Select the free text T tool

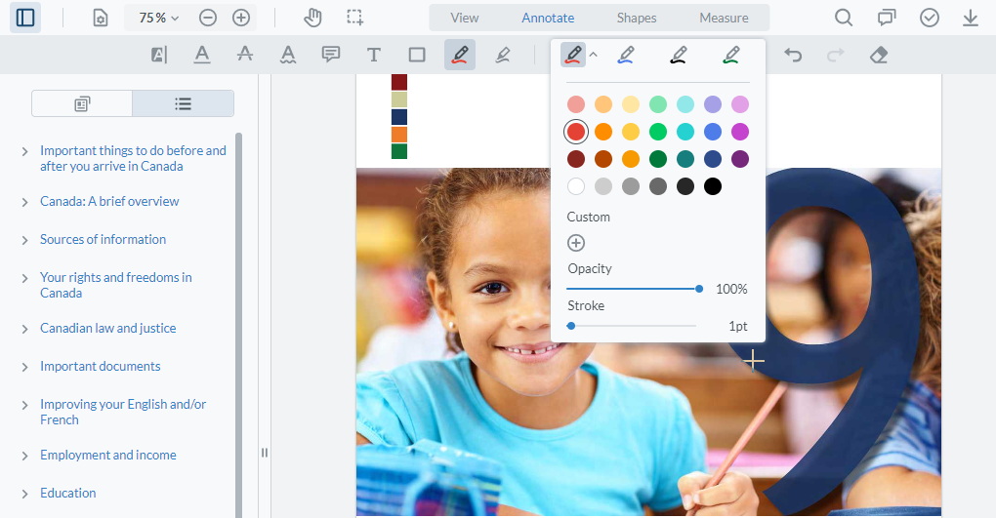coord(373,56)
